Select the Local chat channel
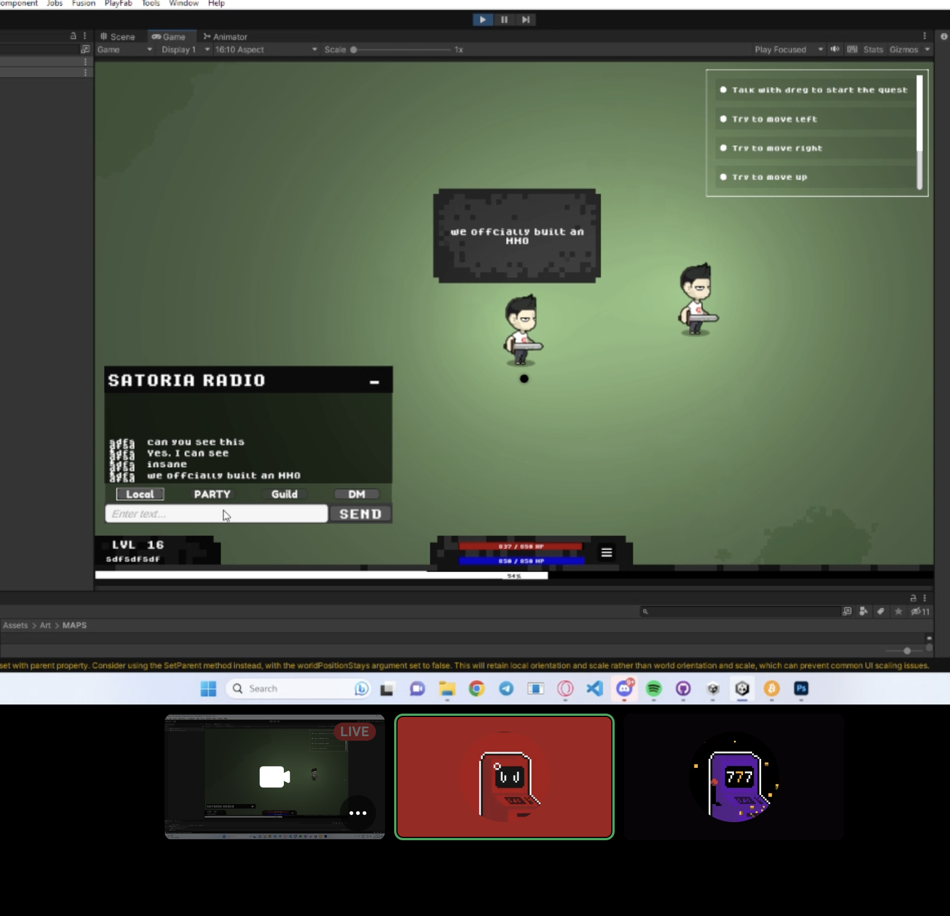This screenshot has height=916, width=950. [x=140, y=494]
